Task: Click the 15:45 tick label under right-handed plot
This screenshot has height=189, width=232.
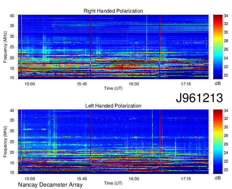Action: (x=82, y=84)
